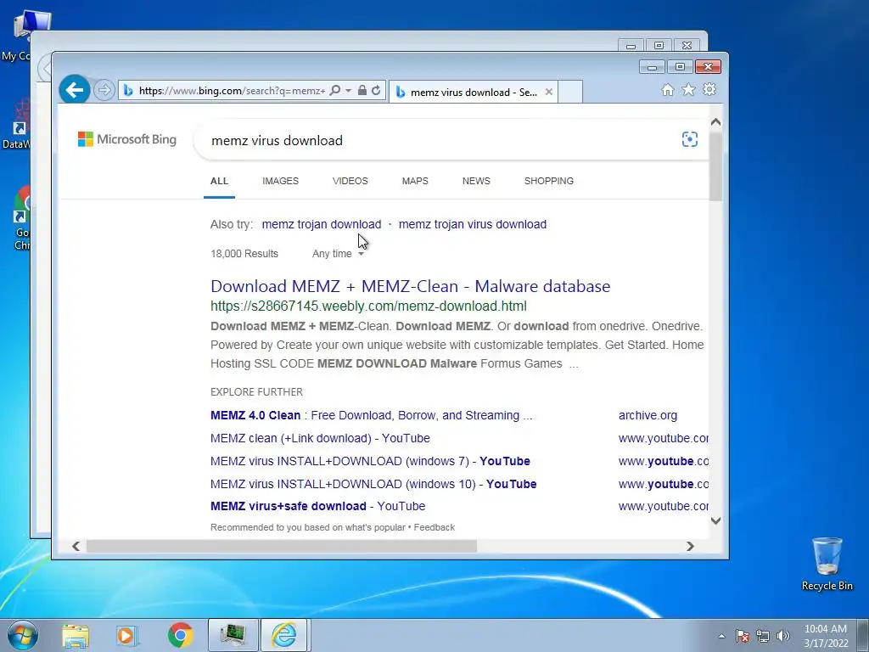Open Bing visual search camera icon
The height and width of the screenshot is (652, 869).
(x=689, y=139)
